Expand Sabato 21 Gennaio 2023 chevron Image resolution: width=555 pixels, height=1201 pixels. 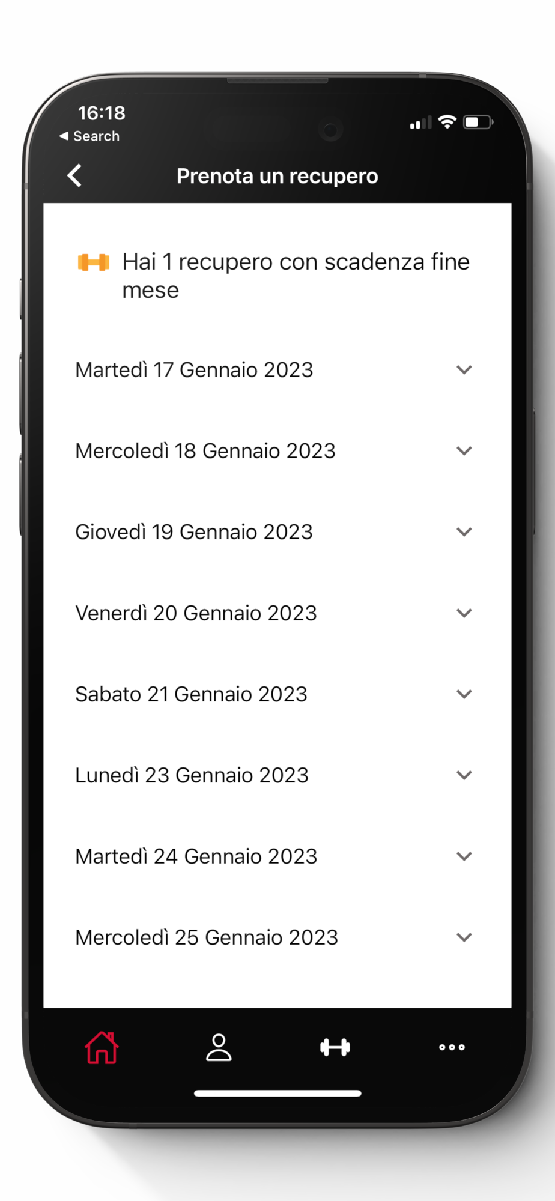coord(464,694)
